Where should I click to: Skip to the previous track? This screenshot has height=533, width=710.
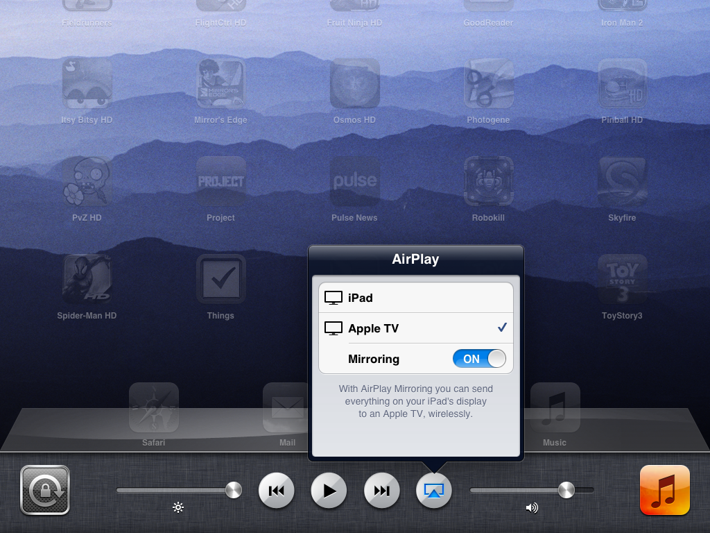click(x=276, y=491)
